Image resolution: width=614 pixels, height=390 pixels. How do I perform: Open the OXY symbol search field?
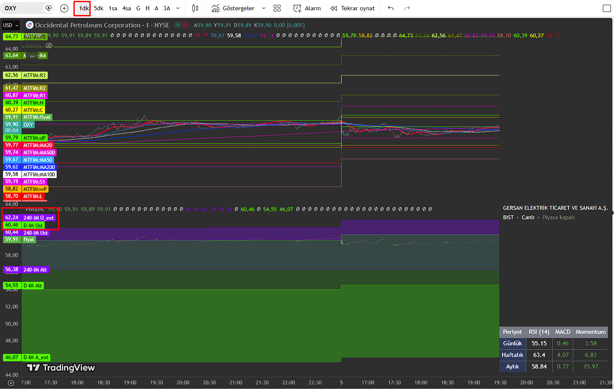(21, 8)
